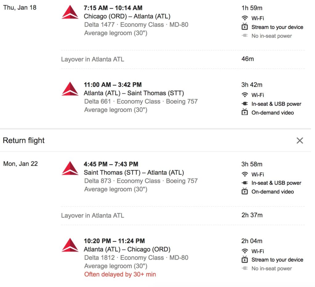Click Delta logo beside Delta 1477 flight
The width and height of the screenshot is (315, 287).
[70, 12]
